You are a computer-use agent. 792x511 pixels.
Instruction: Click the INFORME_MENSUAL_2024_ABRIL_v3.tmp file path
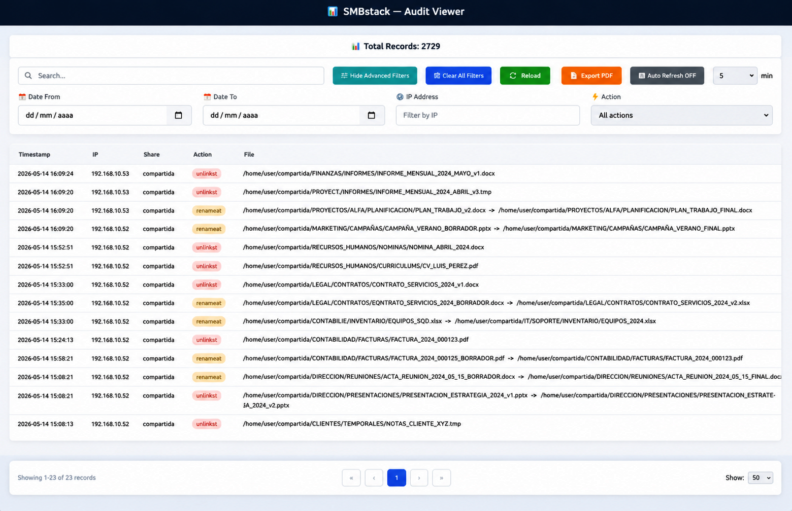pyautogui.click(x=367, y=192)
